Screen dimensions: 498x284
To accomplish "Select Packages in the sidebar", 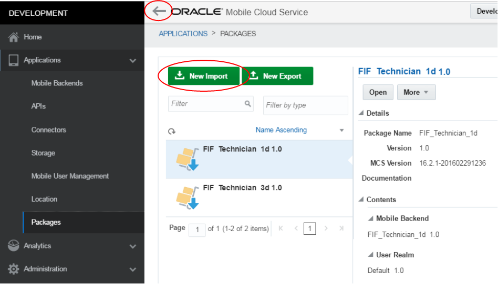I will (x=84, y=222).
